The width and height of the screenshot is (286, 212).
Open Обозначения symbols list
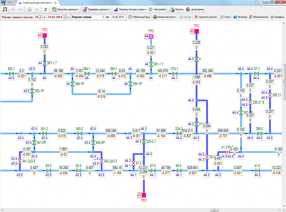click(259, 17)
